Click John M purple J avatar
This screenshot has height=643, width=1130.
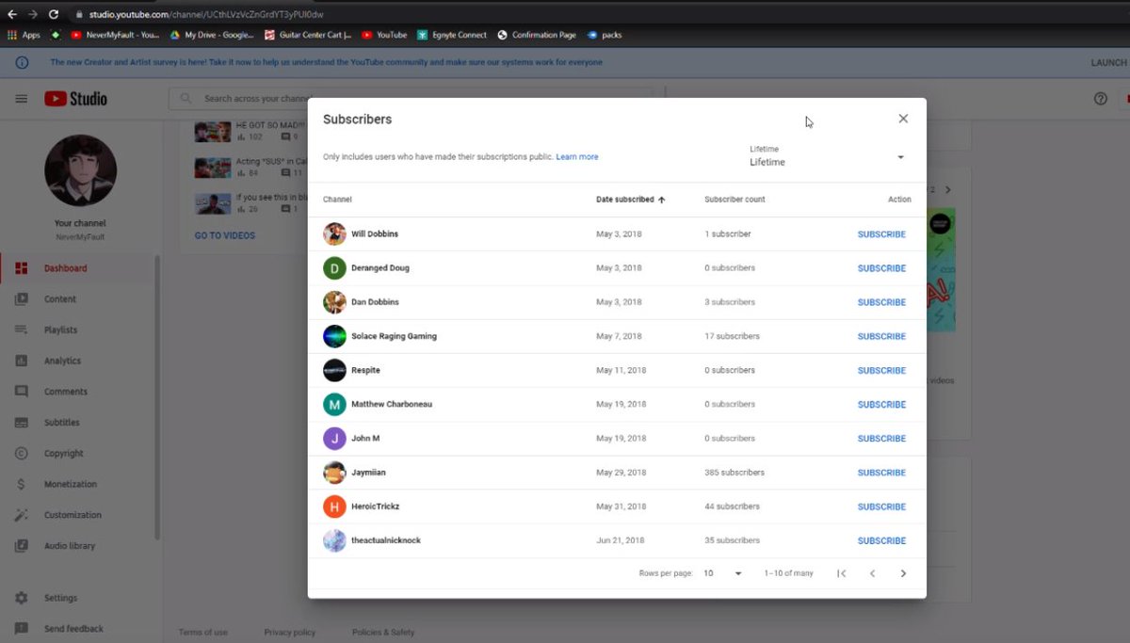pos(334,439)
